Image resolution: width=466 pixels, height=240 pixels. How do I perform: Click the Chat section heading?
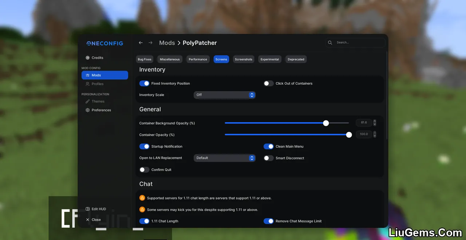pos(146,184)
